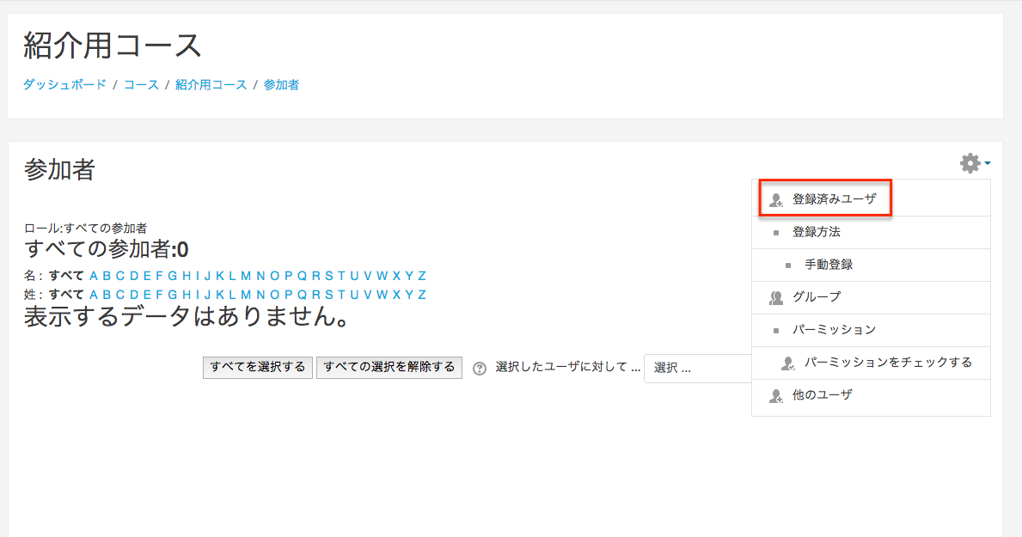The image size is (1022, 537).
Task: Click the 登録済みユーザ user icon
Action: point(776,199)
